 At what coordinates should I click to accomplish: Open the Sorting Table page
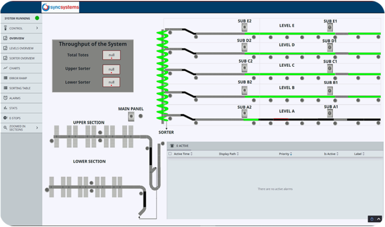(22, 88)
